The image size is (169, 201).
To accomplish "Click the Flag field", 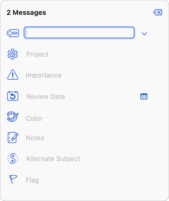I will pos(32,180).
